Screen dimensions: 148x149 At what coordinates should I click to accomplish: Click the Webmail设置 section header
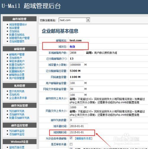click(x=20, y=142)
